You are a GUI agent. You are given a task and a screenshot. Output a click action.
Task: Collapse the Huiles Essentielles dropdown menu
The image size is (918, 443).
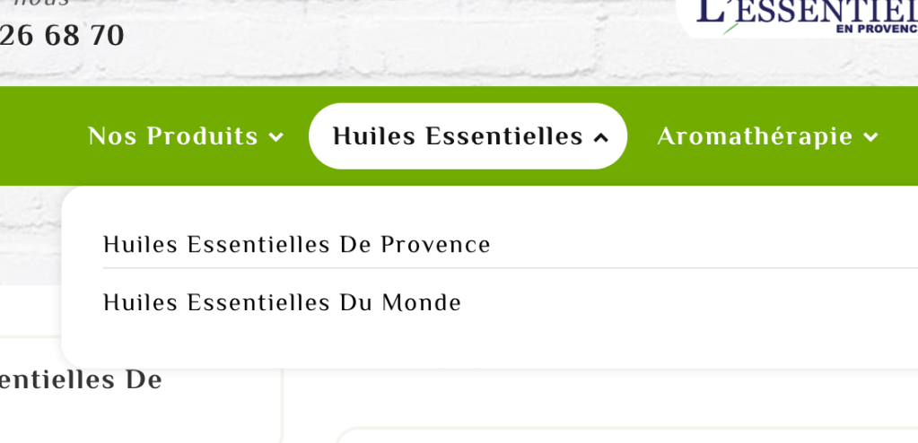(x=468, y=136)
